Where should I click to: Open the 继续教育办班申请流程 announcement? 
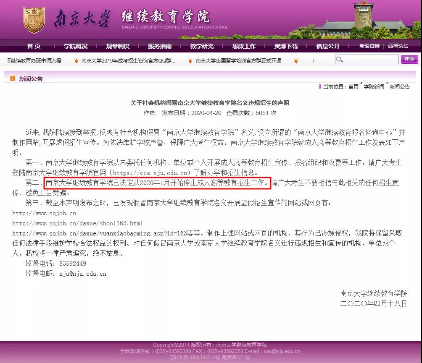pyautogui.click(x=34, y=61)
